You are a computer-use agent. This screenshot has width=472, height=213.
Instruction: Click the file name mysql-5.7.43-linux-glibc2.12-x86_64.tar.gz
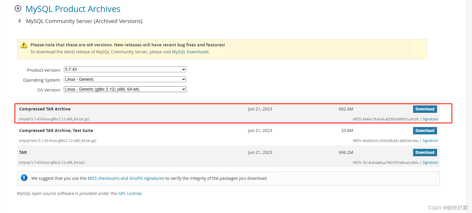tap(54, 119)
